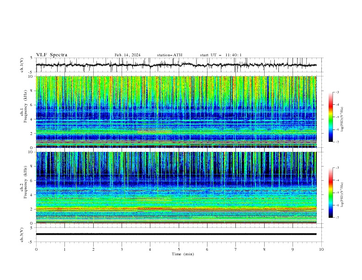This screenshot has width=362, height=280.
Task: Click the '-7' label on lower colorbar
Action: click(x=337, y=218)
